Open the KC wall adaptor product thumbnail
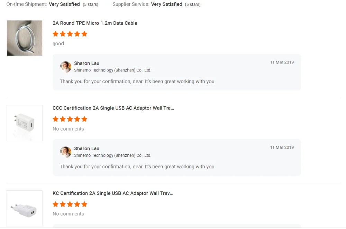Image resolution: width=346 pixels, height=229 pixels. (25, 208)
